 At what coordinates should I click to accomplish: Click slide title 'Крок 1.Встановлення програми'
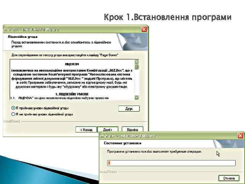[x=167, y=17]
